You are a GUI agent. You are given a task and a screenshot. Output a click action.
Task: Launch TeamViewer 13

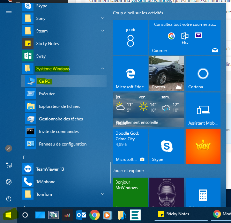pos(64,169)
